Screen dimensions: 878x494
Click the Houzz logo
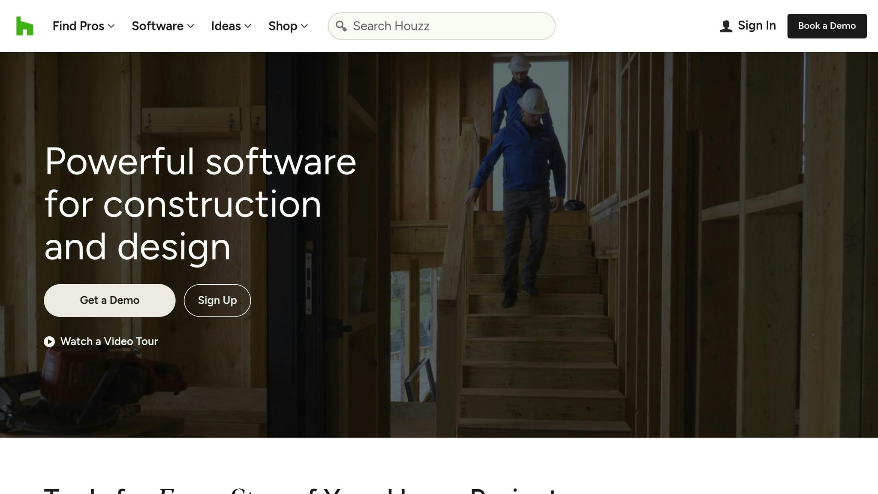pos(25,26)
